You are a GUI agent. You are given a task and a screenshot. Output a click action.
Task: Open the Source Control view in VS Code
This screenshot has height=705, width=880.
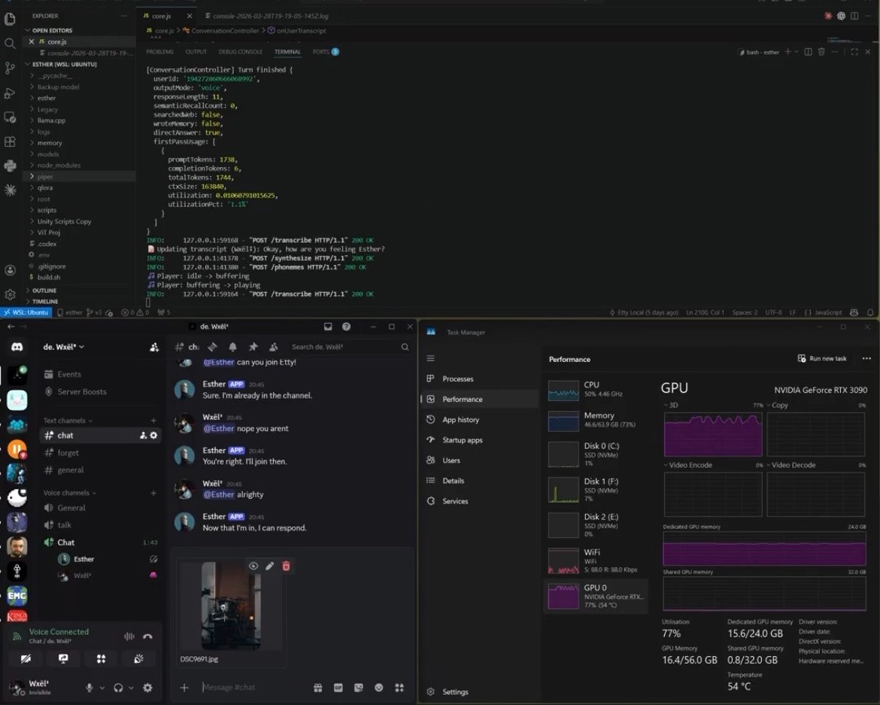pyautogui.click(x=11, y=68)
